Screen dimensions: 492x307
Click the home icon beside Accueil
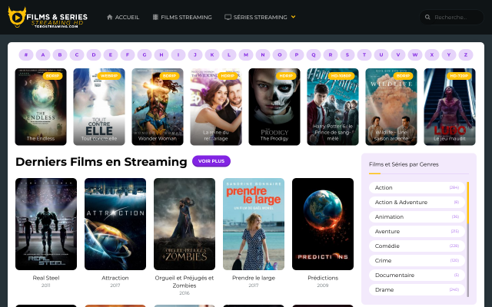point(109,17)
